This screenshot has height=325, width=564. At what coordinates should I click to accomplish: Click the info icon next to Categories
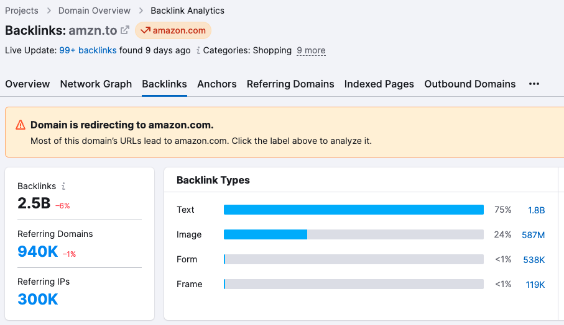[x=198, y=51]
